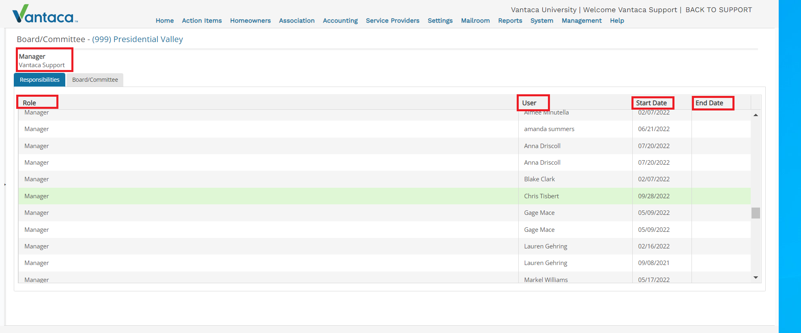
Task: Open the Home menu
Action: [165, 21]
